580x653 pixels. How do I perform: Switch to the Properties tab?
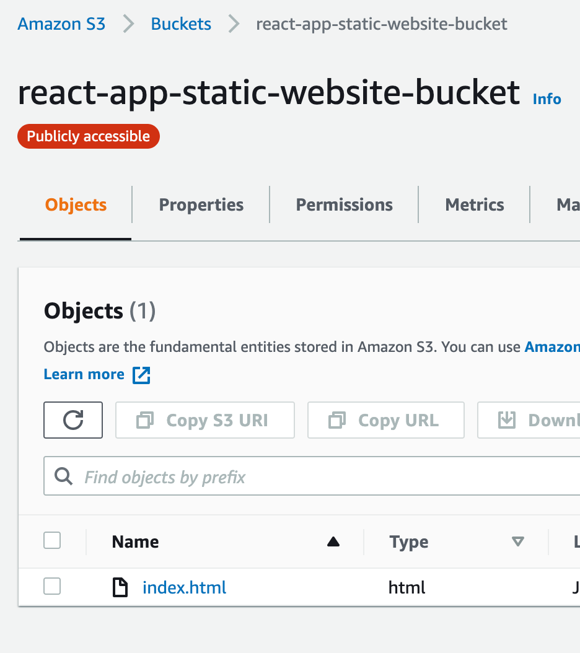(x=201, y=204)
